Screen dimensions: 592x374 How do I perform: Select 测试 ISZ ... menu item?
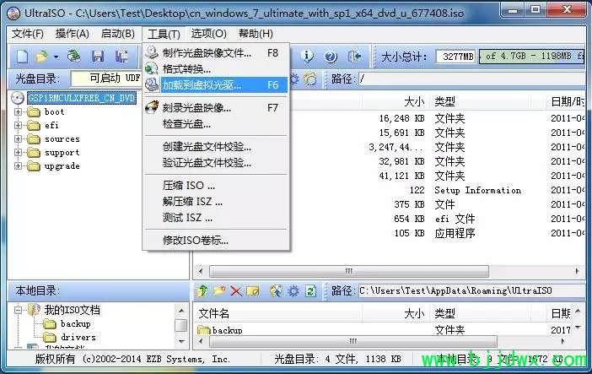pos(216,218)
